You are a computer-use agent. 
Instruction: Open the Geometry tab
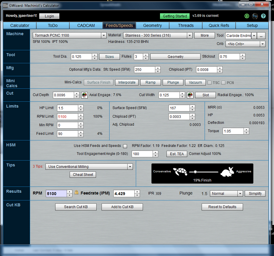[x=152, y=25]
